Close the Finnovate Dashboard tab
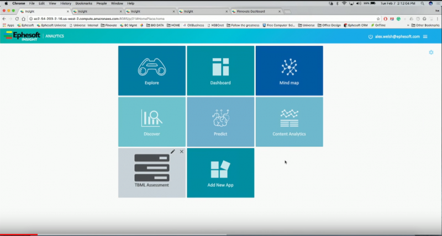This screenshot has width=442, height=236. point(280,12)
